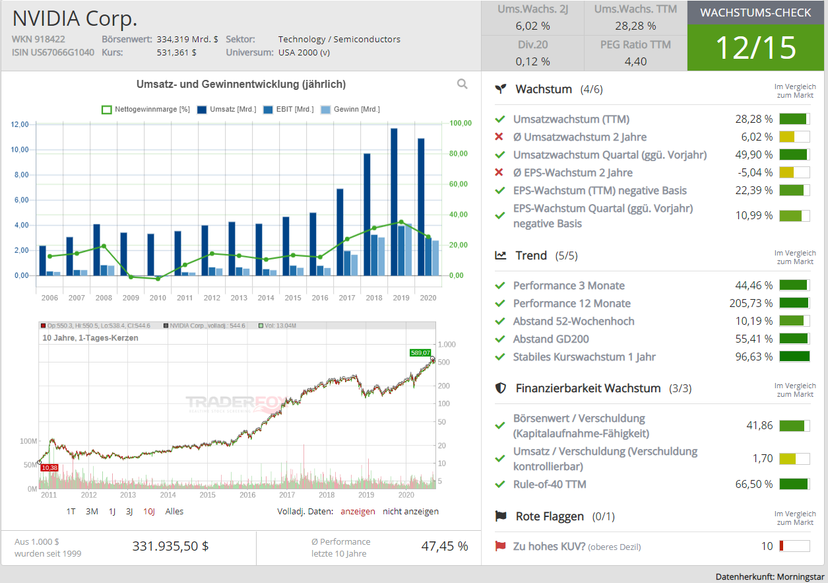Click the checkmark beside Umsatzwachstum Quartal
The width and height of the screenshot is (828, 583).
pyautogui.click(x=499, y=154)
